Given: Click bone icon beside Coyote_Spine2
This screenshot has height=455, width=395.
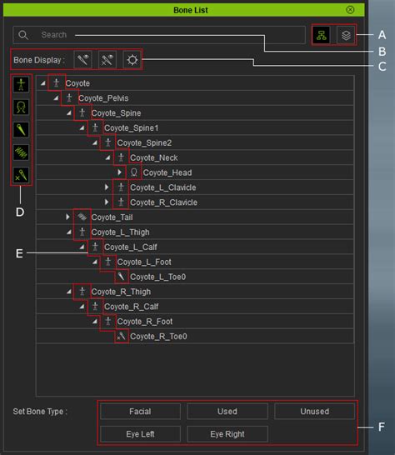Looking at the screenshot, I should (x=108, y=142).
